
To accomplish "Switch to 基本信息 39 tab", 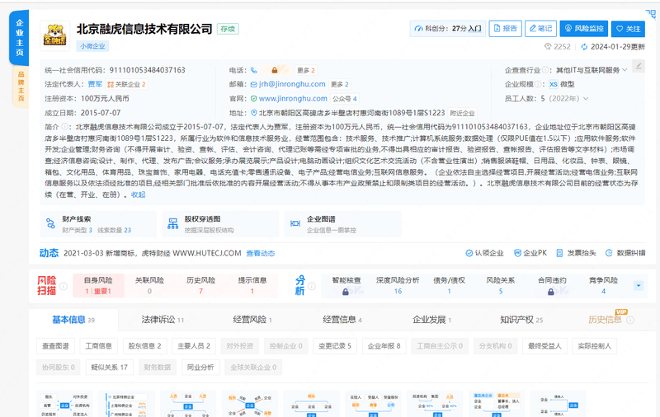I will click(x=73, y=320).
